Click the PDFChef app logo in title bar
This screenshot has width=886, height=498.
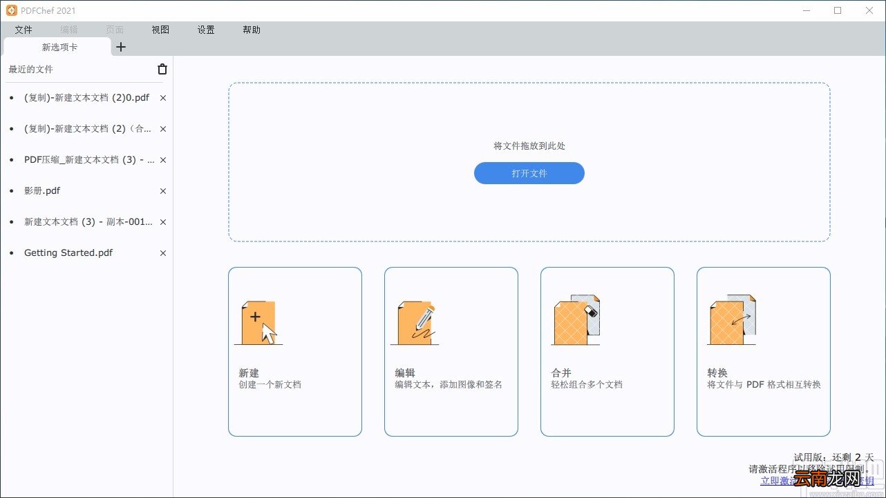12,10
